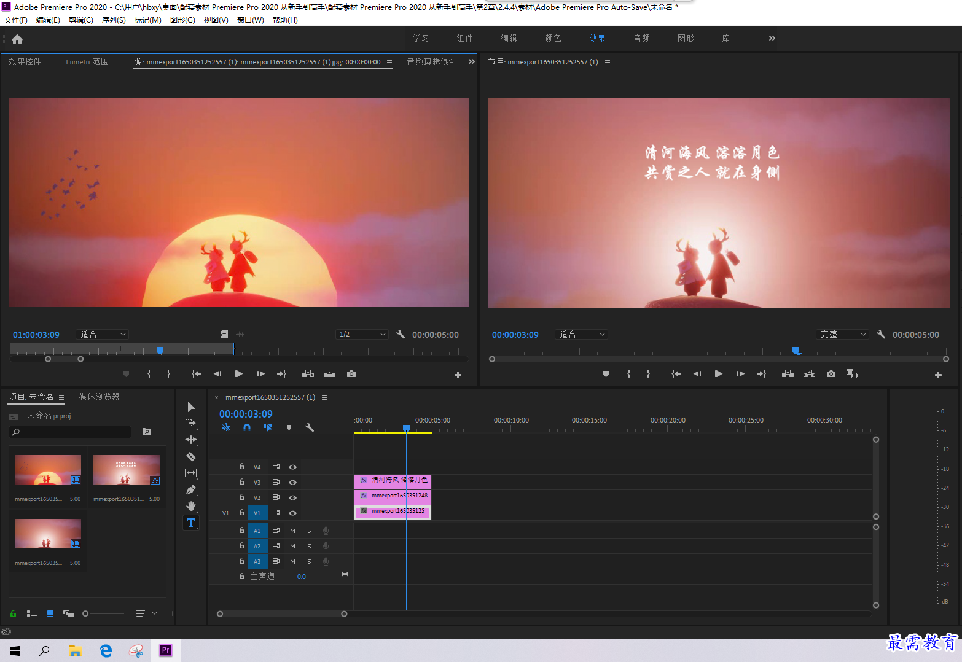Screen dimensions: 962x662
Task: Select the Track Select Forward tool
Action: point(191,423)
